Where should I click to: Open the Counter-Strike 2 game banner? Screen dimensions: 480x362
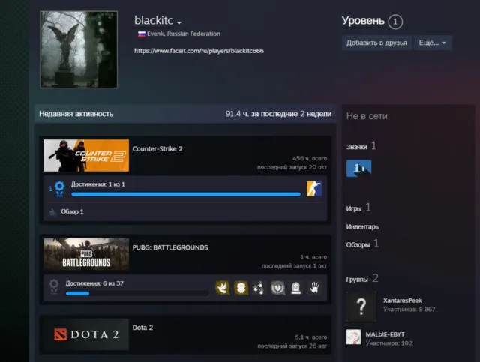86,155
